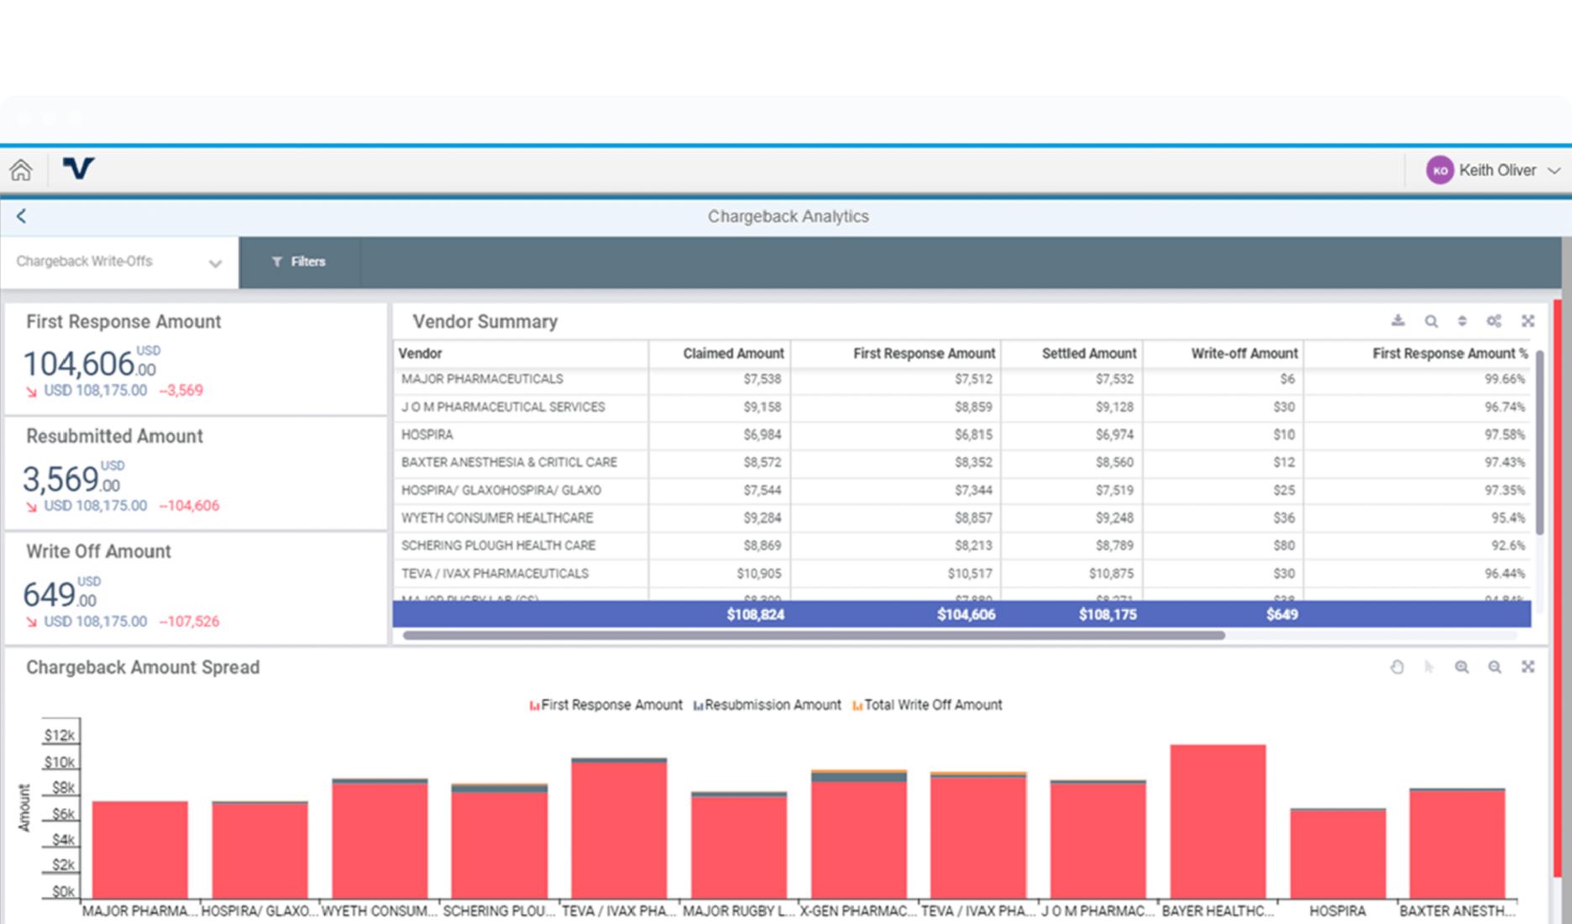
Task: Expand Vendor Summary panel to fullscreen
Action: pos(1527,321)
